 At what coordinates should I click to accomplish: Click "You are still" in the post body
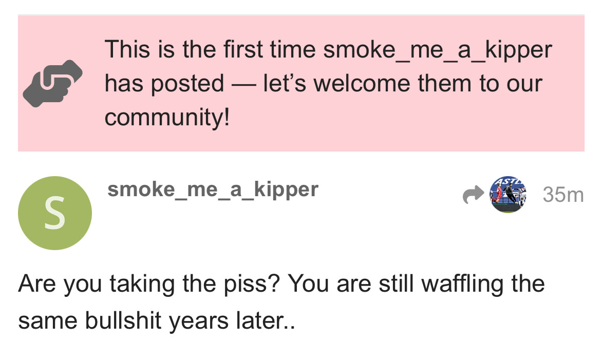point(344,283)
